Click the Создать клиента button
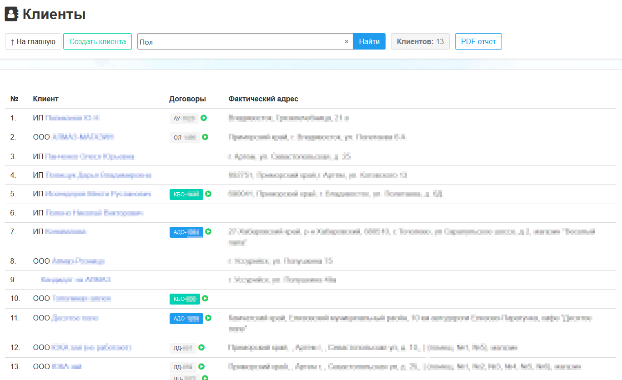 pyautogui.click(x=97, y=41)
